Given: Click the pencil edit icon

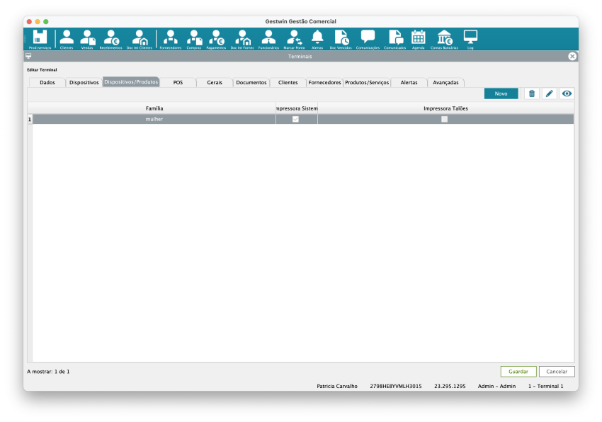Looking at the screenshot, I should pyautogui.click(x=549, y=93).
